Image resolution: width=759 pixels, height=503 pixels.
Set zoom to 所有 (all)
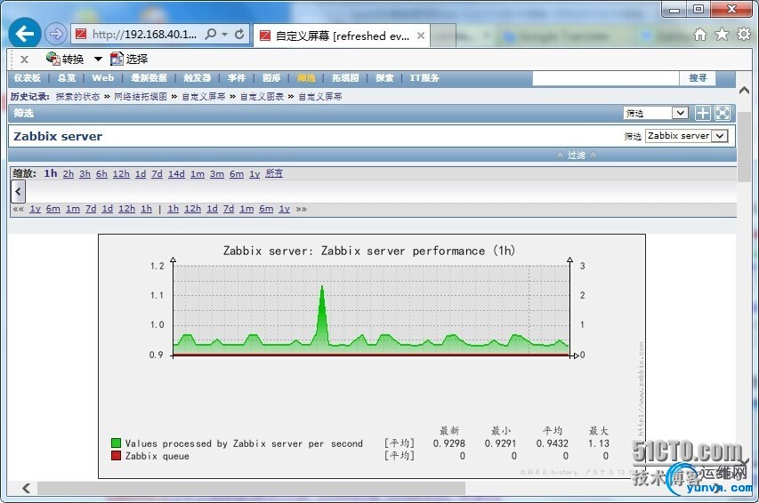tap(274, 173)
